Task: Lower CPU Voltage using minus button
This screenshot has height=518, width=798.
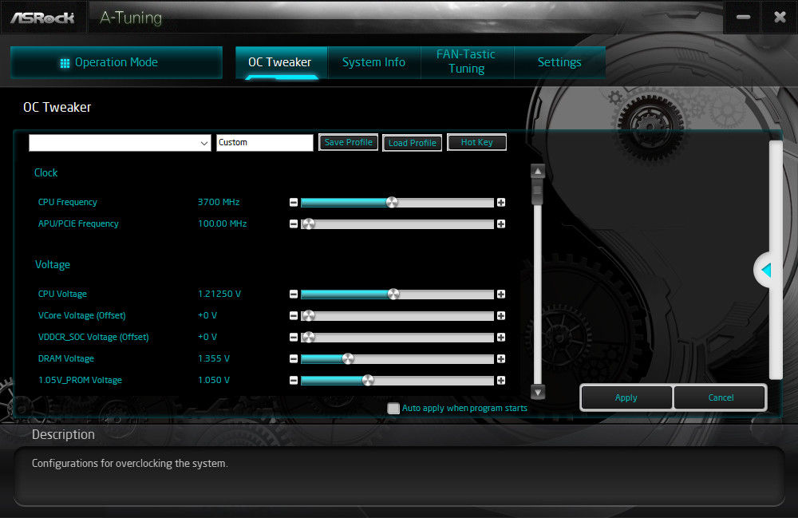Action: pyautogui.click(x=294, y=294)
